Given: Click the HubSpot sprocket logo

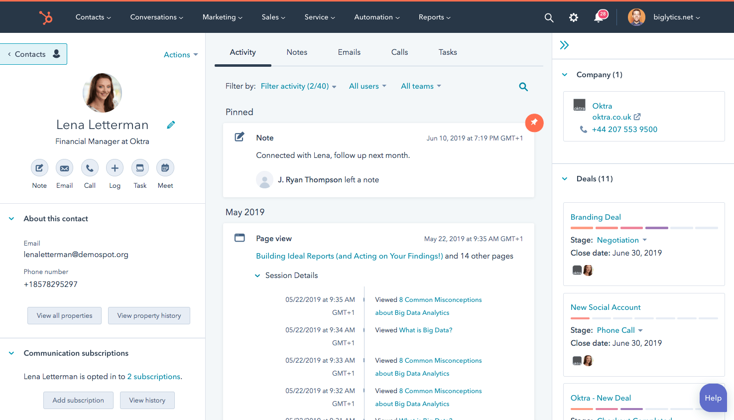Looking at the screenshot, I should pyautogui.click(x=46, y=17).
